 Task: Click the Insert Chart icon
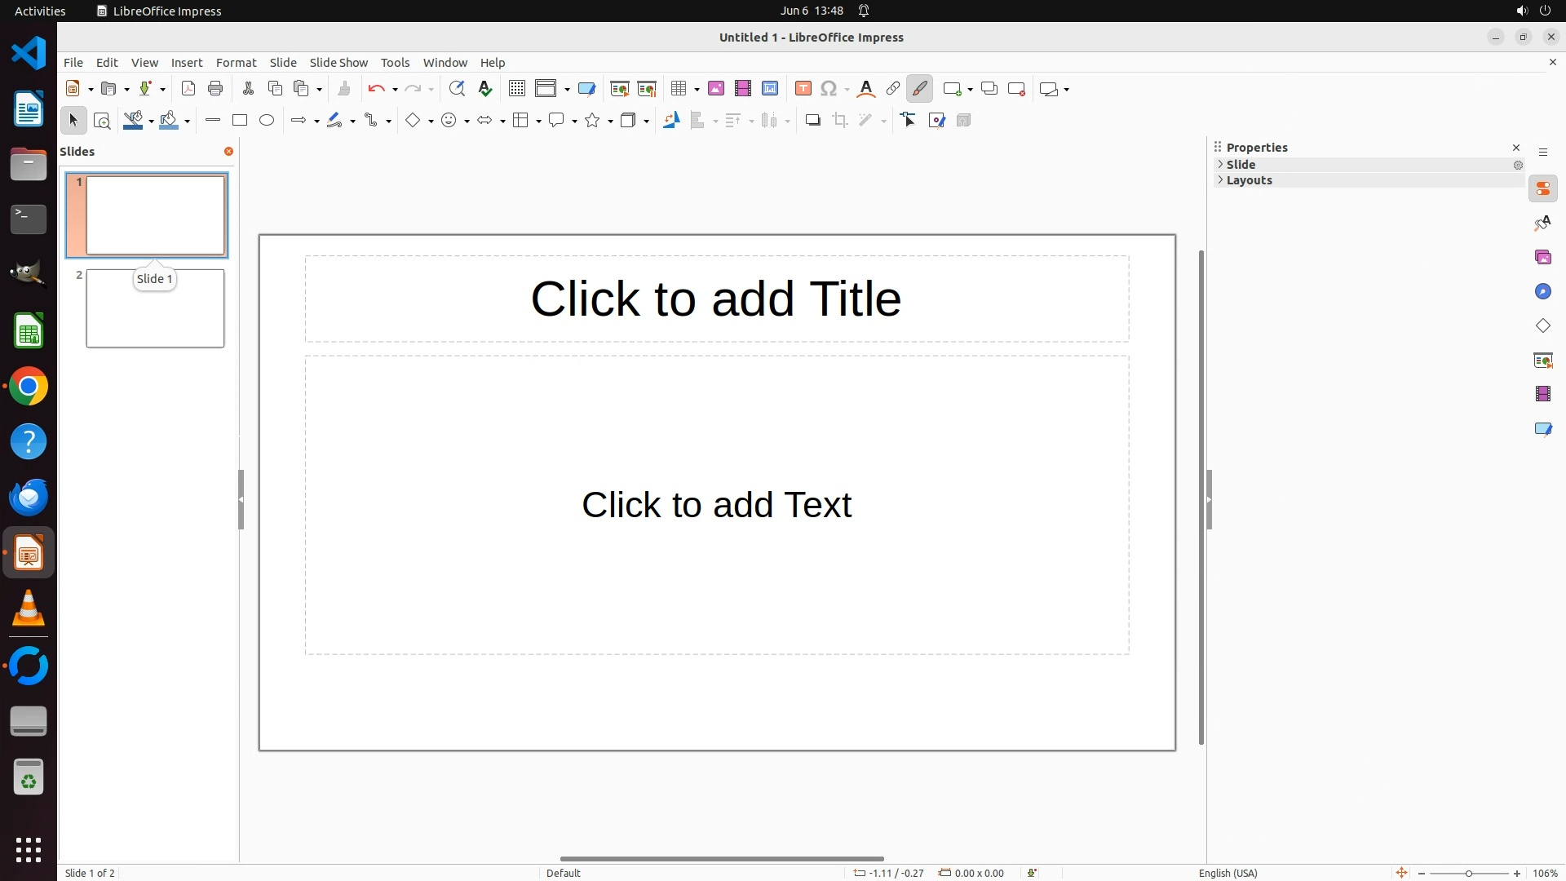770,89
